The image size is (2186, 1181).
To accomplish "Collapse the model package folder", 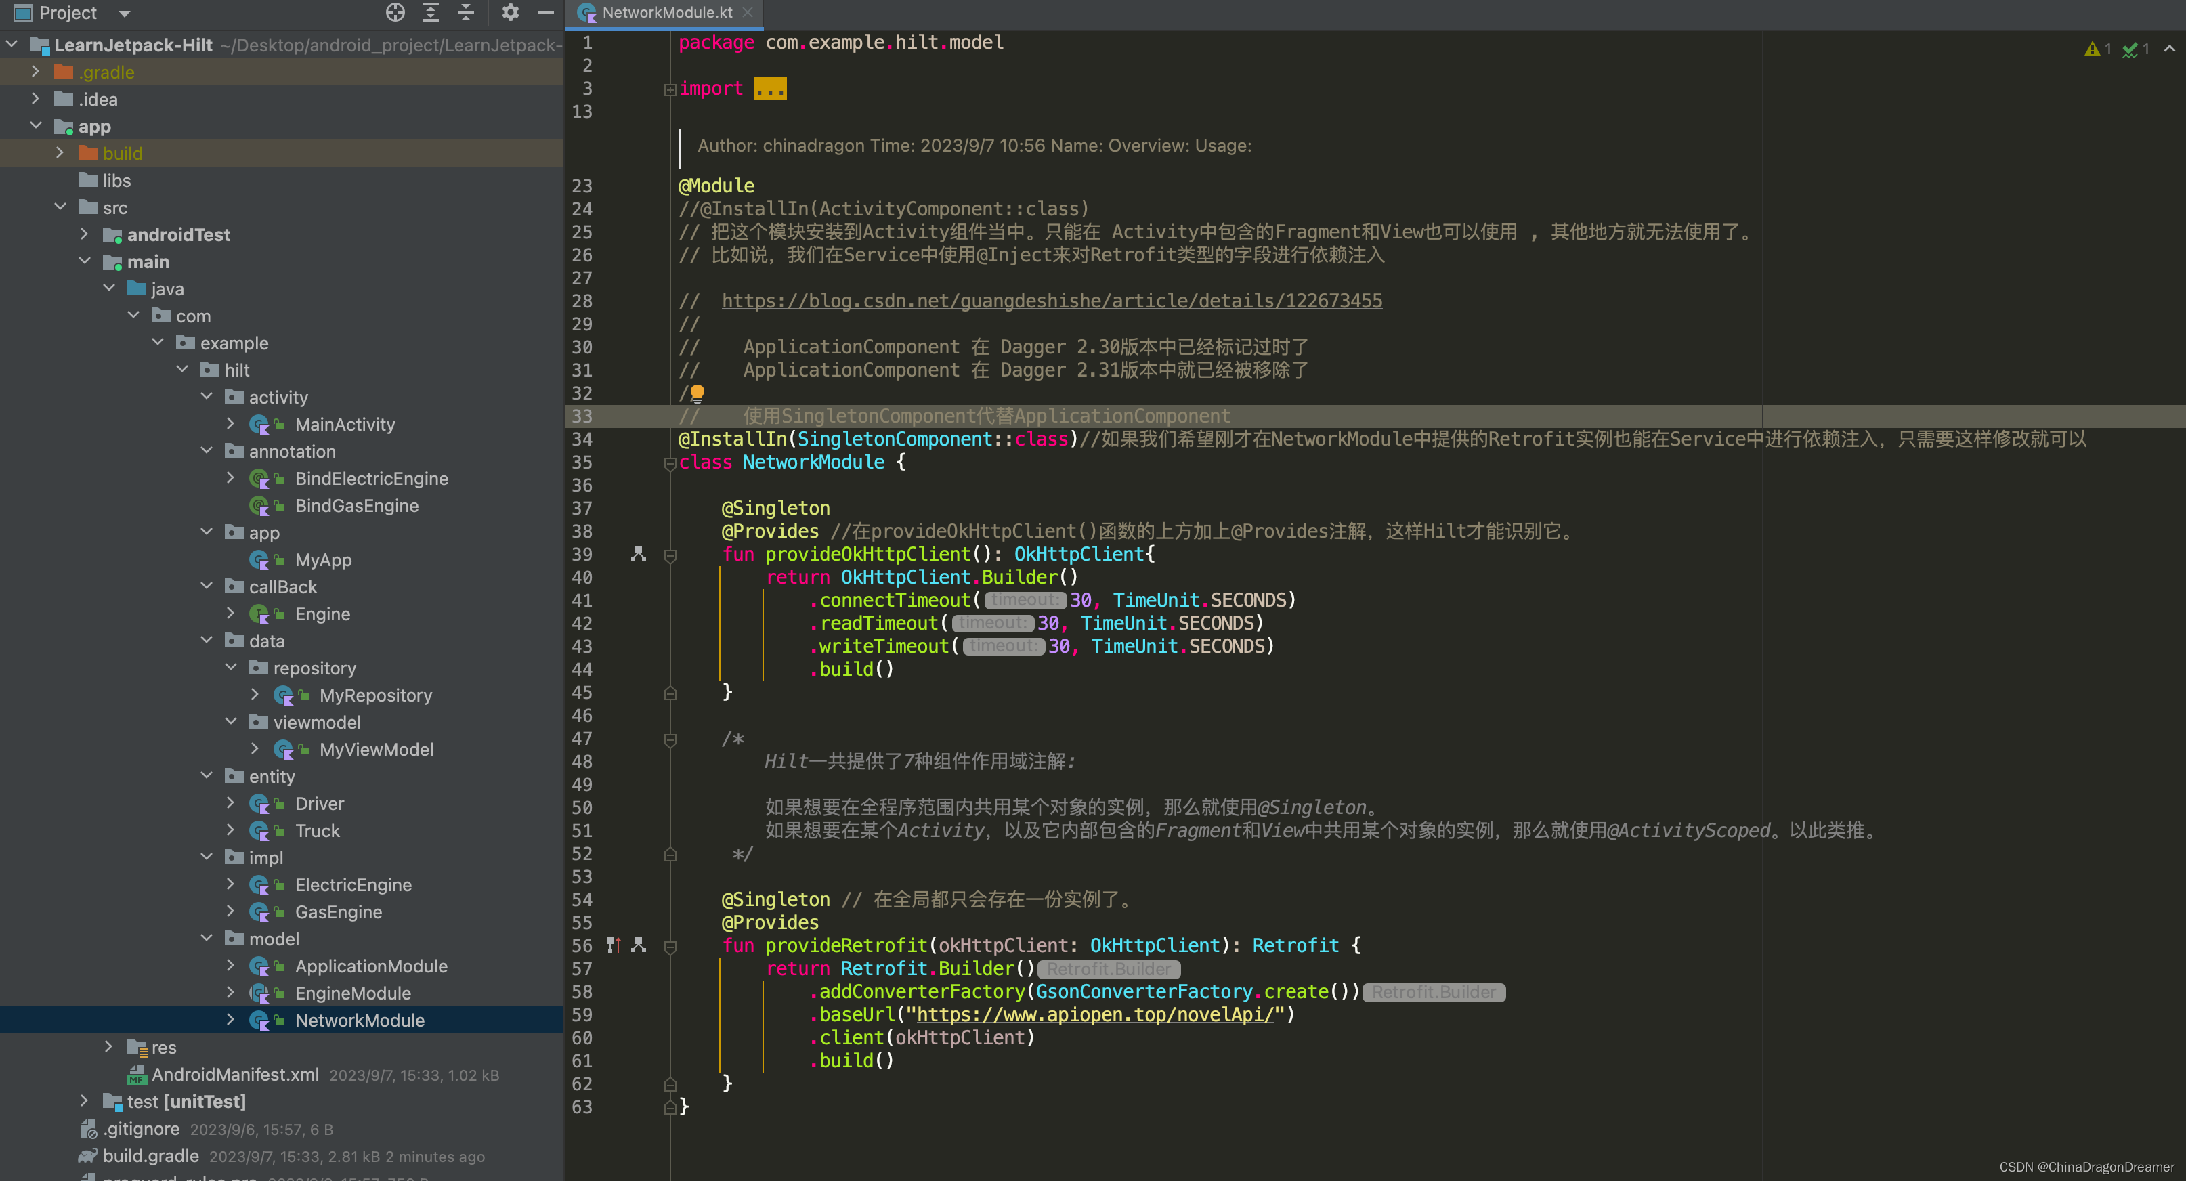I will tap(207, 939).
